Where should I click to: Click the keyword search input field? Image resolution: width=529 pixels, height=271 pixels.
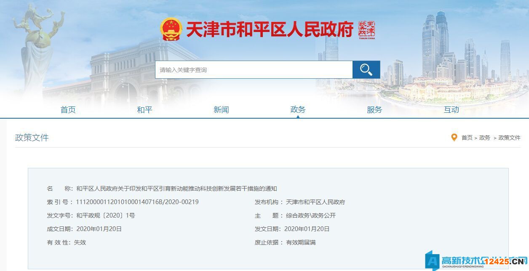click(x=253, y=69)
